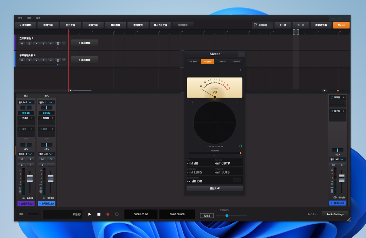Click the mono circle icon on 单声道输入轨 6 strip
The image size is (366, 238).
[44, 198]
